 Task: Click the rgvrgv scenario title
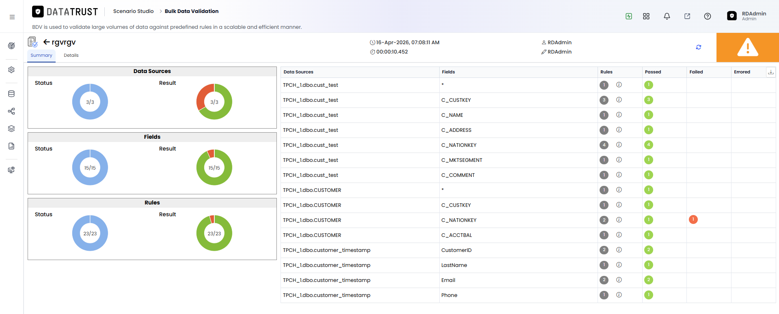(x=64, y=42)
